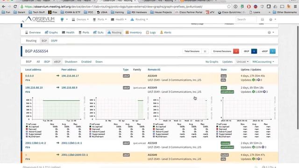299x168 pixels.
Task: Open the Tech Stuff bookmarks folder
Action: (36, 12)
